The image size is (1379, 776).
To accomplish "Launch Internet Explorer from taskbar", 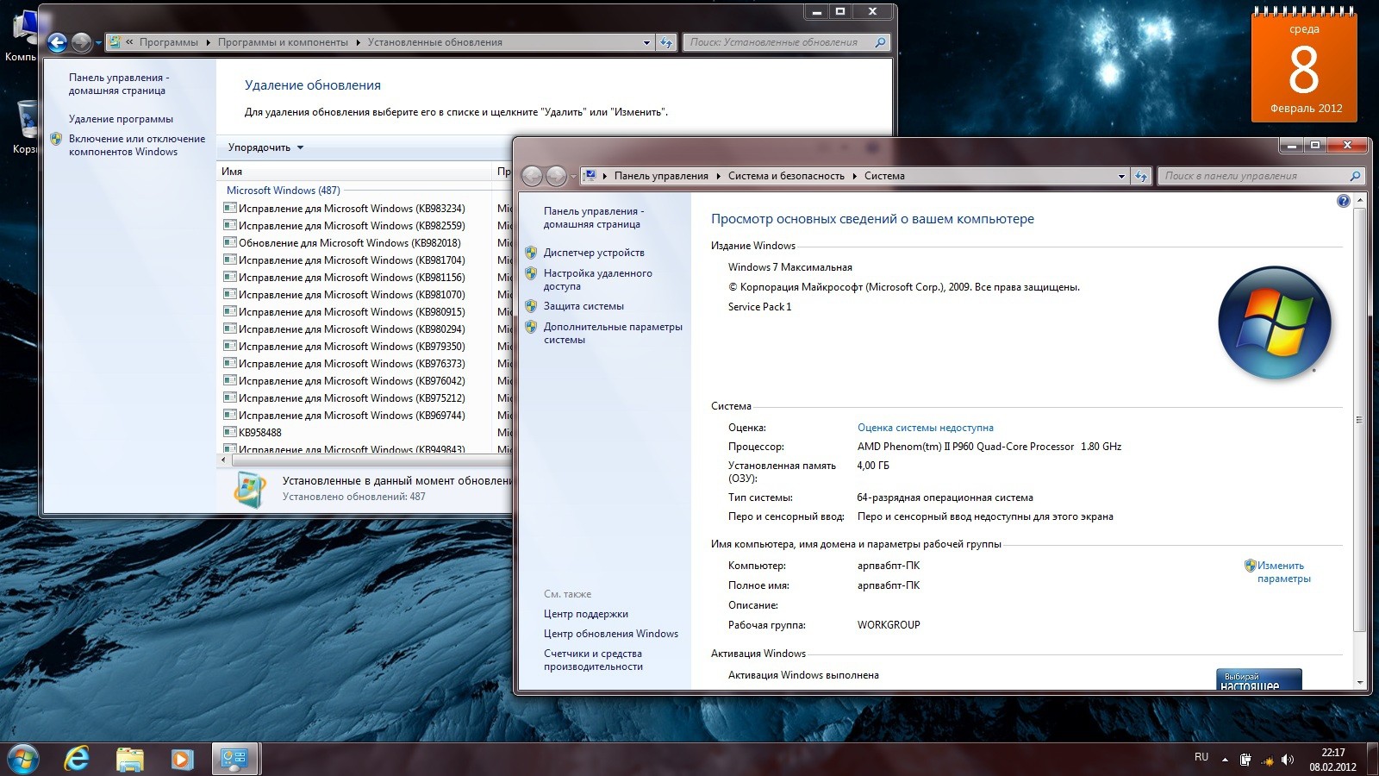I will 77,759.
